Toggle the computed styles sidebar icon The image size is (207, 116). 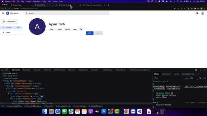[204, 78]
